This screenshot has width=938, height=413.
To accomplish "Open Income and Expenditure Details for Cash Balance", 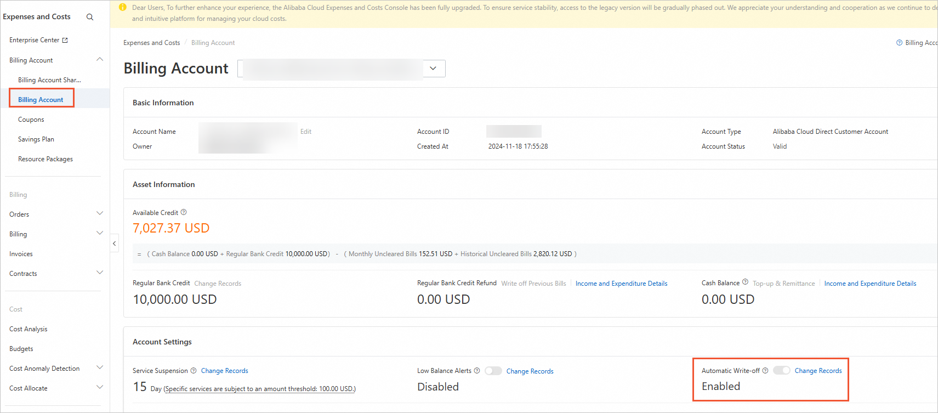I will coord(871,284).
